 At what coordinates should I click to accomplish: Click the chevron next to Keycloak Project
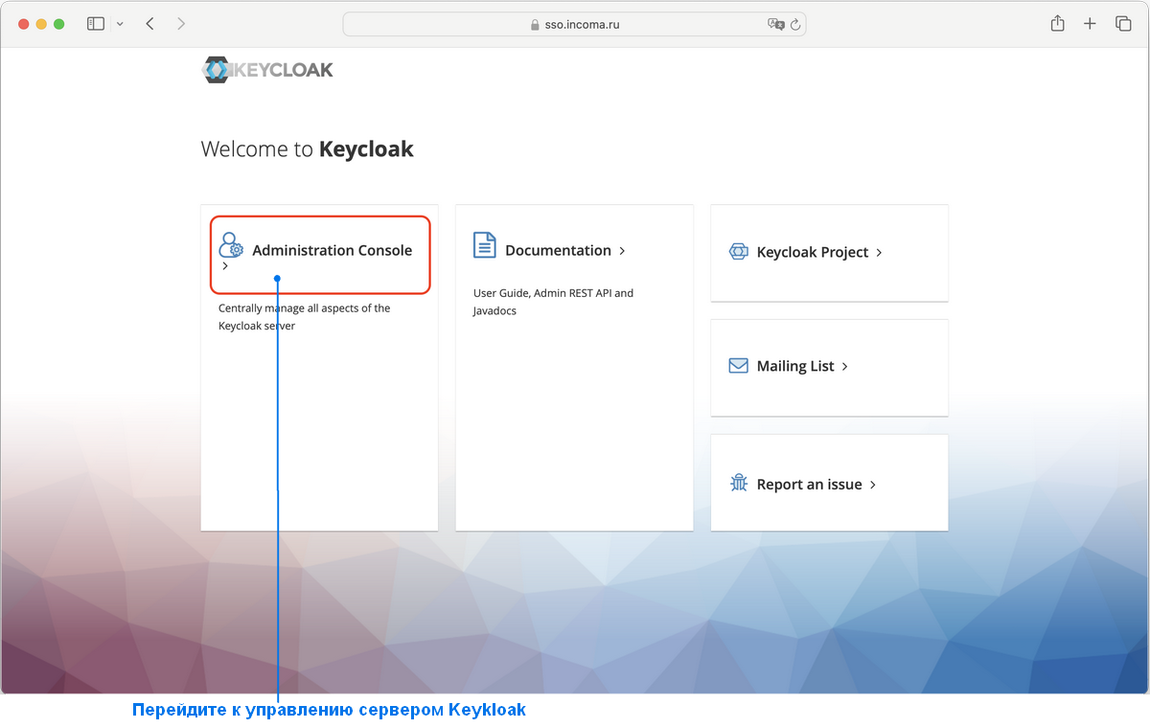click(879, 253)
